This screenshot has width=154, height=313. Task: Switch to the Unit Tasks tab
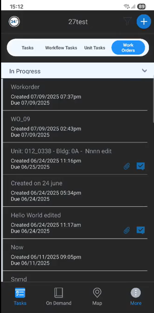click(x=94, y=48)
